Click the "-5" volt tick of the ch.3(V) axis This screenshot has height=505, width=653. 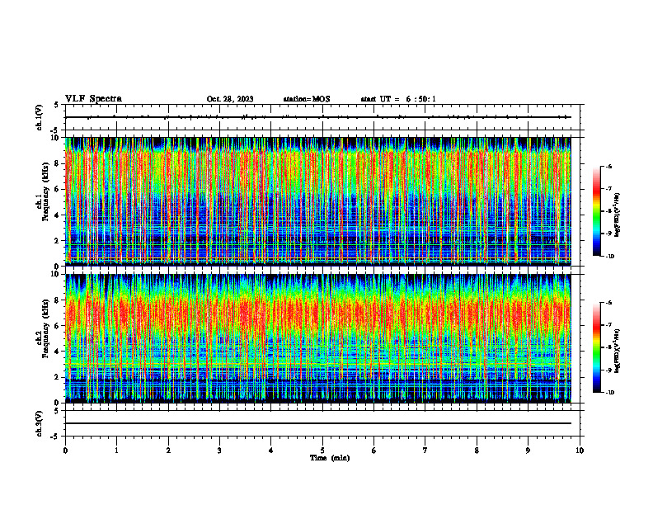[55, 437]
